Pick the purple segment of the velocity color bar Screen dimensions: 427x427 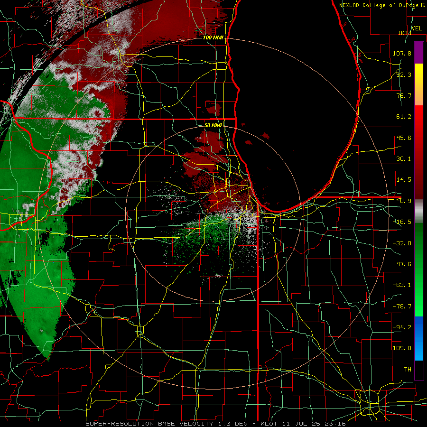click(419, 53)
